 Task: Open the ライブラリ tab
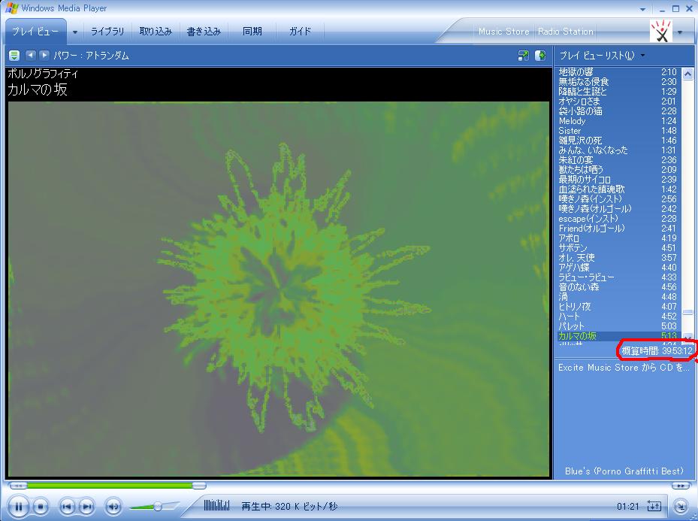[107, 31]
